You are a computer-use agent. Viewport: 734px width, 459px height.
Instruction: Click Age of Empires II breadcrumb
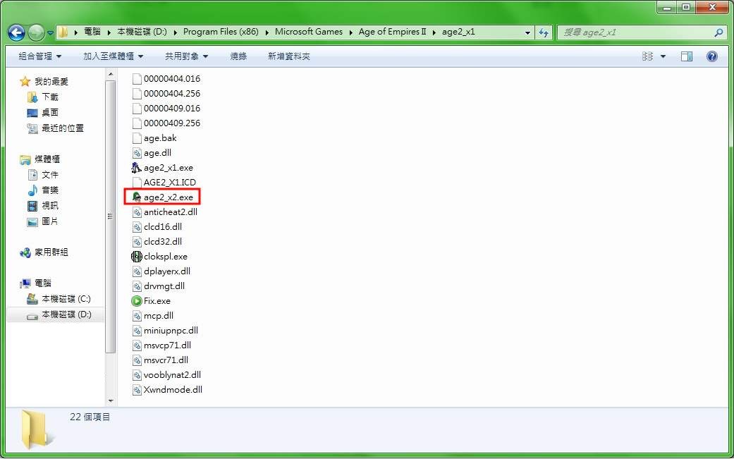point(392,32)
